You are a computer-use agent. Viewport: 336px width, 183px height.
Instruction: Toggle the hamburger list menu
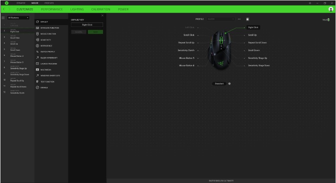point(3,18)
